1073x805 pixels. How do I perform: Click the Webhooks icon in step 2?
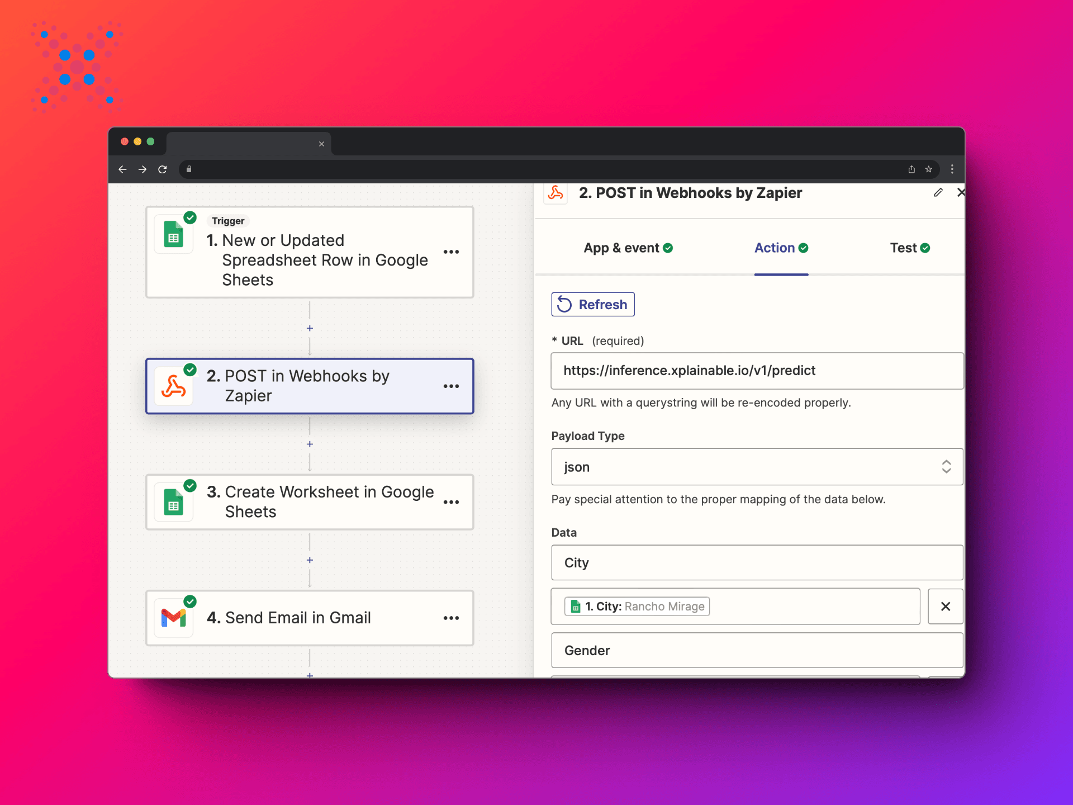tap(174, 386)
